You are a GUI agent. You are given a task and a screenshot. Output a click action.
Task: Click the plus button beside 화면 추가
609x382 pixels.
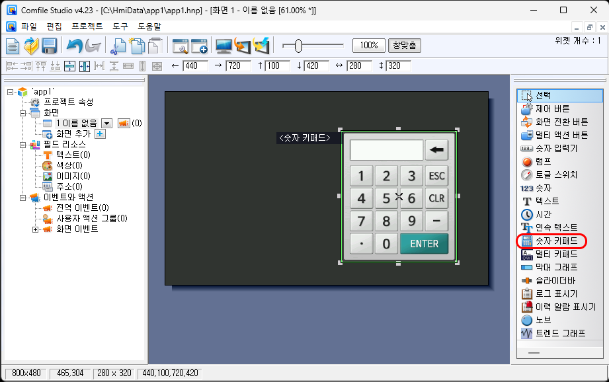pyautogui.click(x=100, y=134)
